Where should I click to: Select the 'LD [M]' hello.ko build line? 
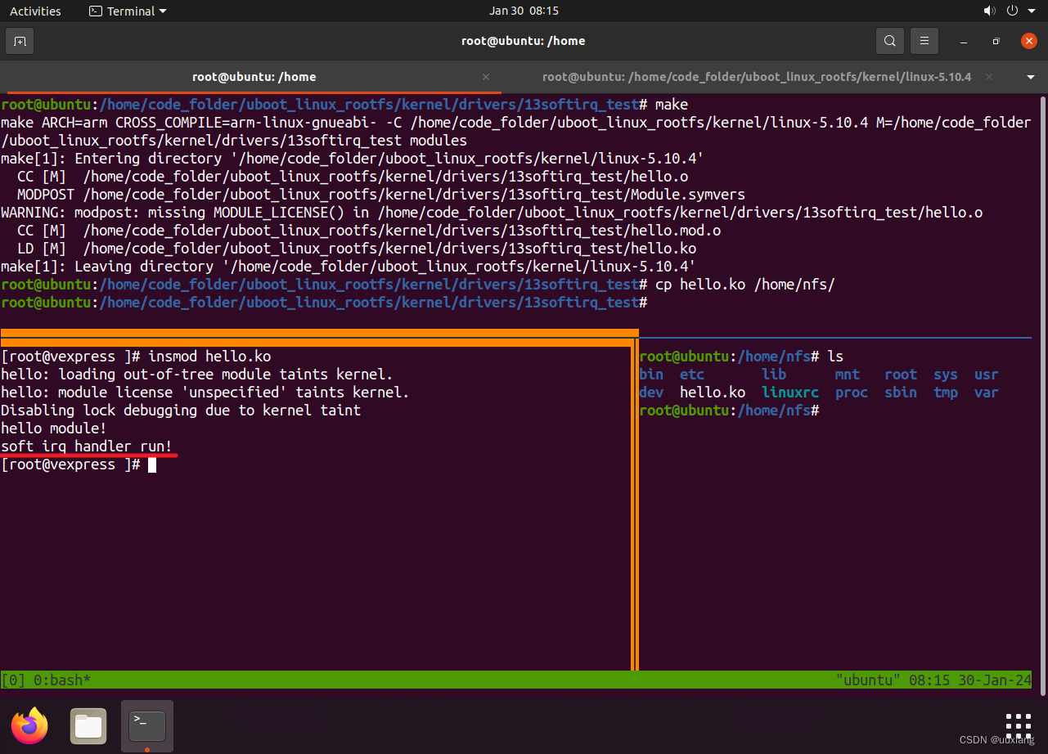pos(357,248)
